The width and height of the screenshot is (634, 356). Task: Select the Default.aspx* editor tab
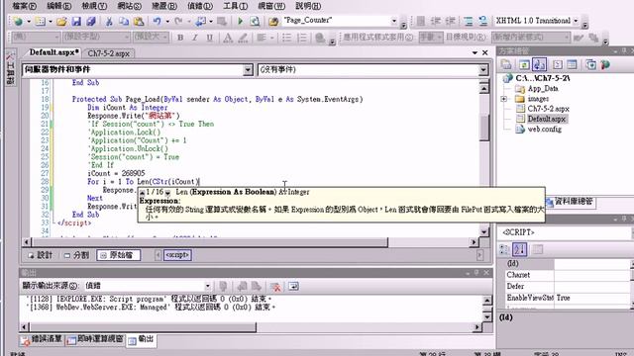pyautogui.click(x=53, y=52)
